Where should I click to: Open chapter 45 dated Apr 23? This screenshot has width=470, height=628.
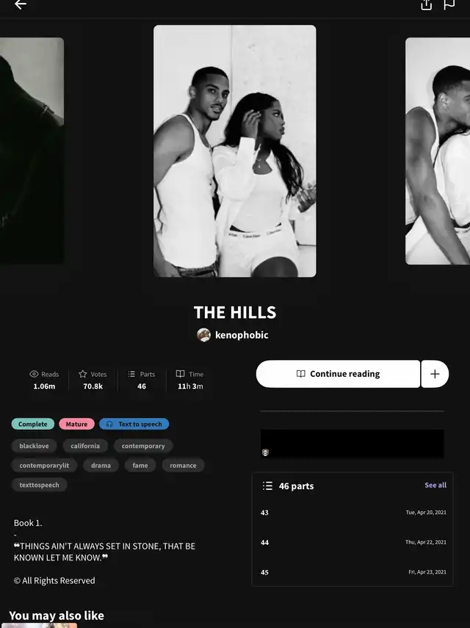pos(352,572)
